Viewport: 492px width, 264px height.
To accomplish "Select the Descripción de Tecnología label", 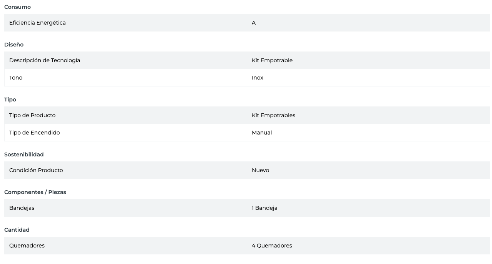I will tap(45, 60).
